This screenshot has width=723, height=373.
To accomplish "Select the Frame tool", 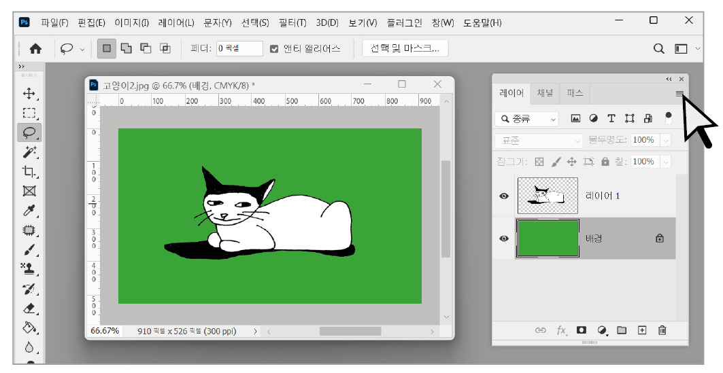I will [29, 191].
